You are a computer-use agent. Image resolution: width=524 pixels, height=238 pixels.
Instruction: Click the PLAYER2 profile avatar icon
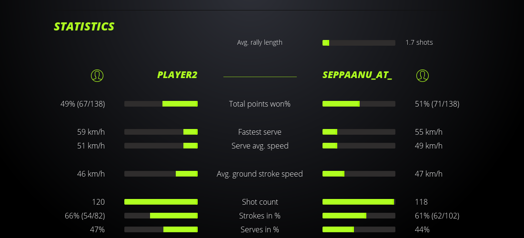coord(97,75)
